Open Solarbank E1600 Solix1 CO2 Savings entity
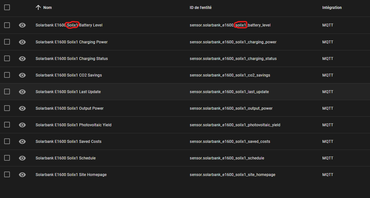 69,75
